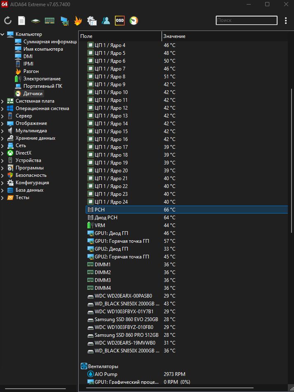This screenshot has width=294, height=392.
Task: Click the 43 °C WD_BLACK SN850X value
Action: (x=170, y=304)
